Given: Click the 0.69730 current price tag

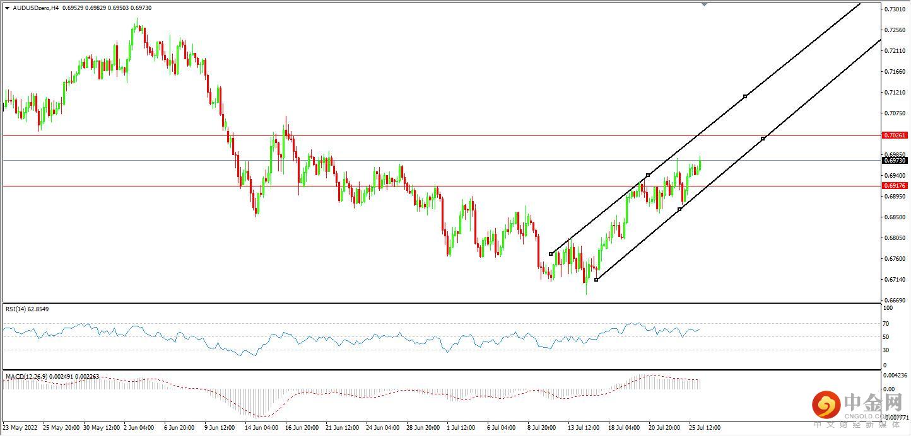Looking at the screenshot, I should point(894,161).
